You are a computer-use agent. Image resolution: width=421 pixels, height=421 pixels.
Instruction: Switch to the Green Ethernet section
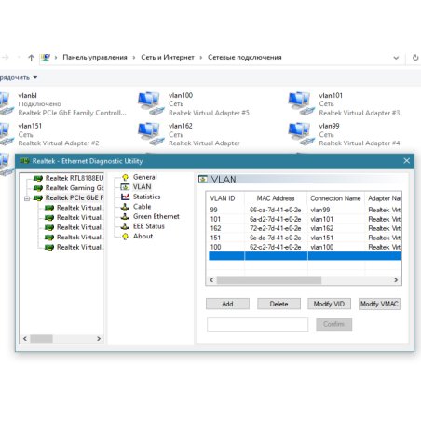(x=156, y=216)
